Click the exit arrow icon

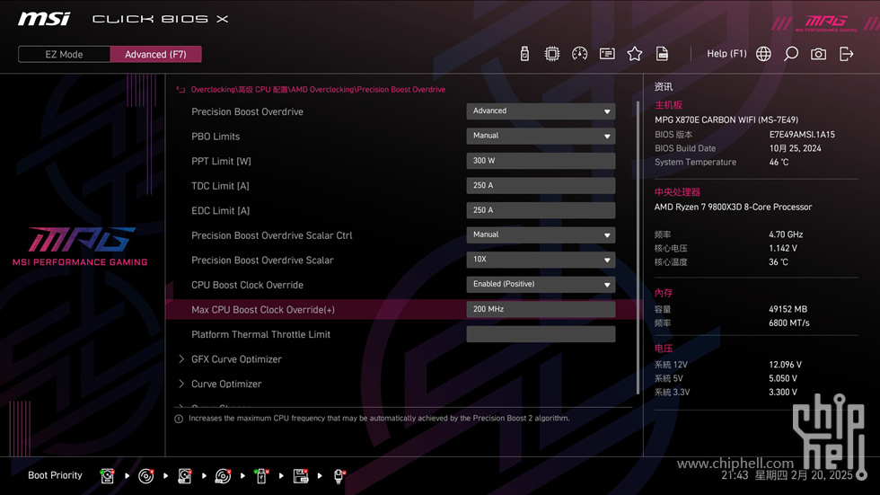point(846,54)
